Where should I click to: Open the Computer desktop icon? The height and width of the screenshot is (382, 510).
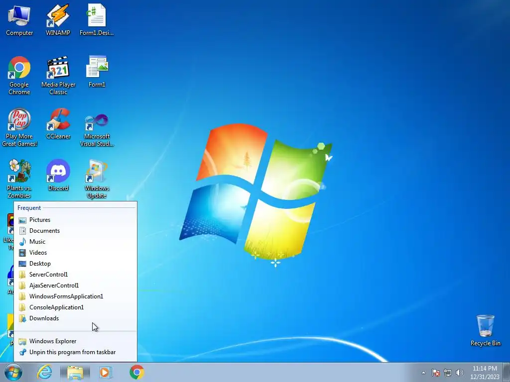[x=19, y=20]
